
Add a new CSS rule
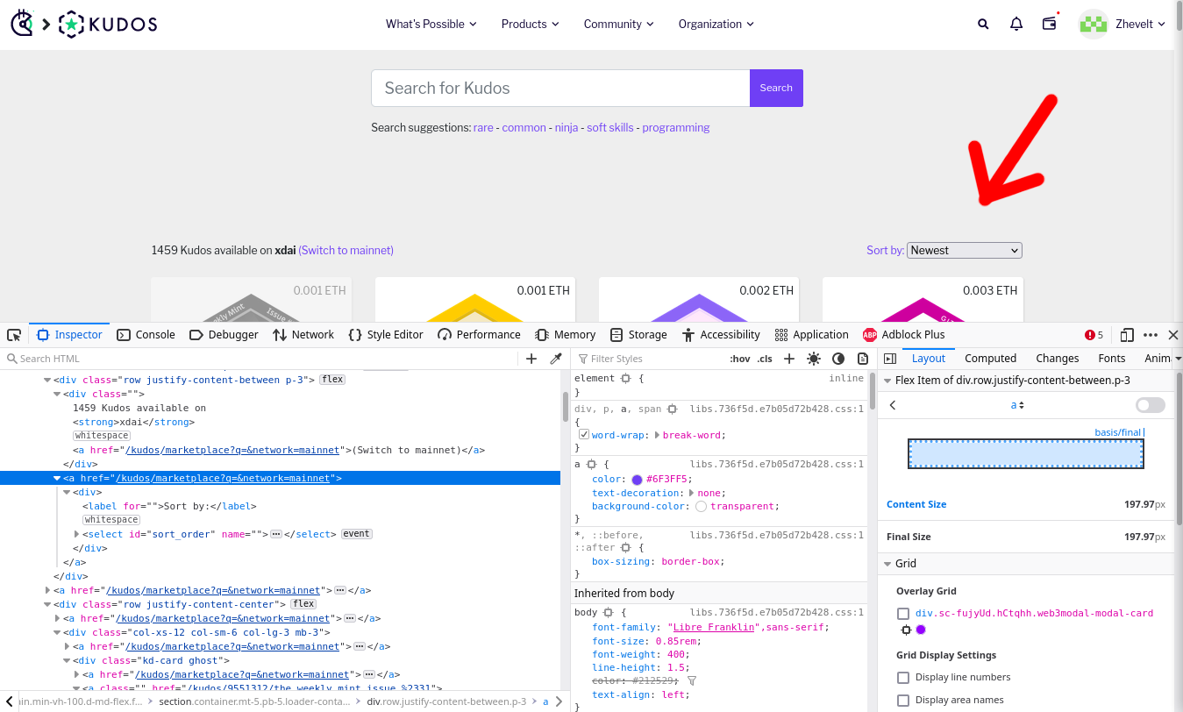pos(789,359)
